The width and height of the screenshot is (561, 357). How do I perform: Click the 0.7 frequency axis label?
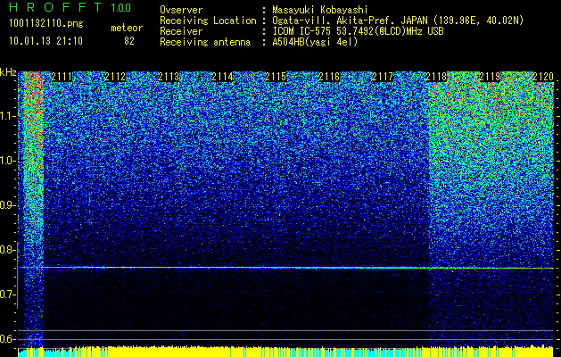(x=8, y=295)
